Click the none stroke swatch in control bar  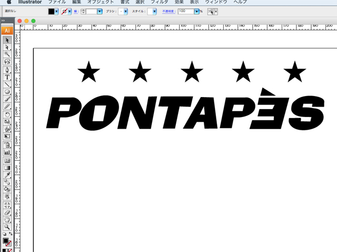64,12
